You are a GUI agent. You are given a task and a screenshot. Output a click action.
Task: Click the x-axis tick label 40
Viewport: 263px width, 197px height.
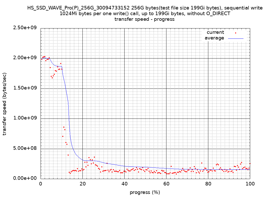tap(124, 184)
